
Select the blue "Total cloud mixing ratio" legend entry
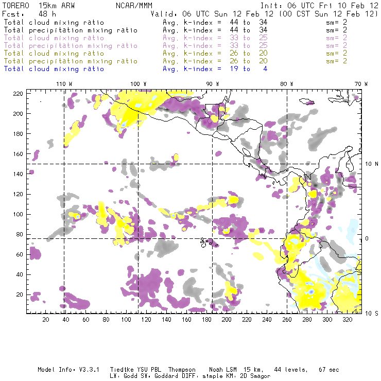point(54,69)
